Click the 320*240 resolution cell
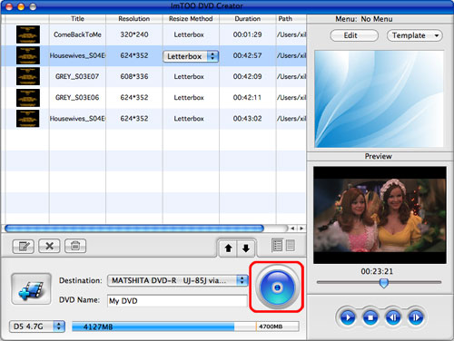The height and width of the screenshot is (341, 454). (134, 34)
